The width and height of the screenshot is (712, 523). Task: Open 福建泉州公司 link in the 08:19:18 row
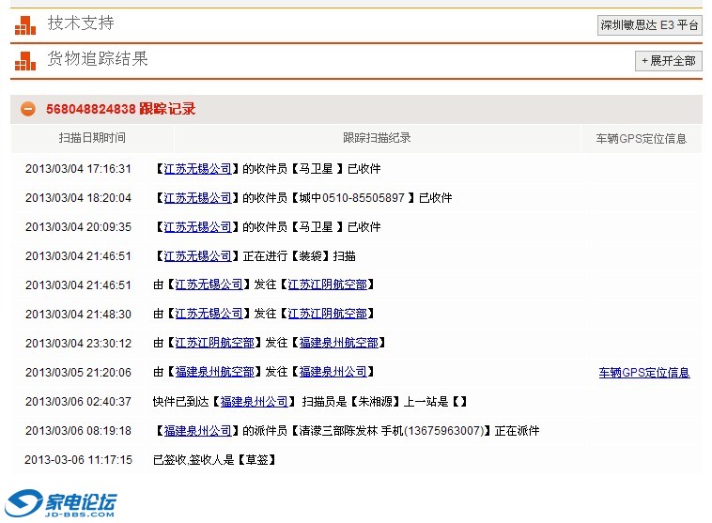(x=197, y=430)
